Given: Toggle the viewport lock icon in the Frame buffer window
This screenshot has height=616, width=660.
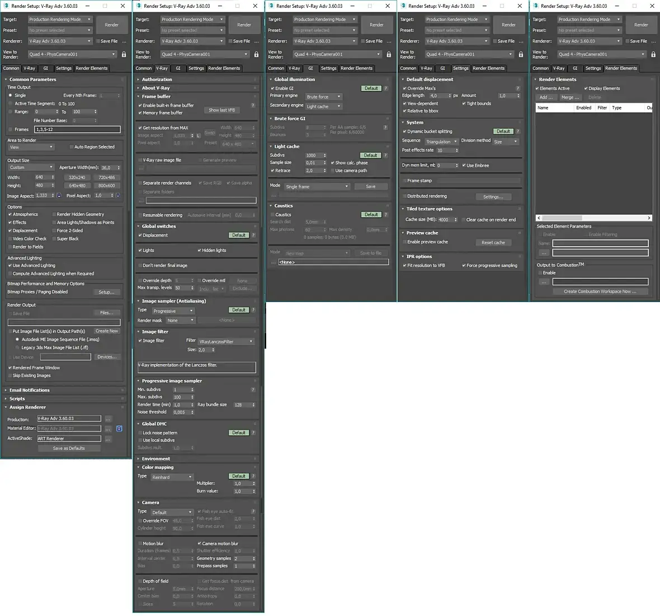Looking at the screenshot, I should (x=256, y=54).
